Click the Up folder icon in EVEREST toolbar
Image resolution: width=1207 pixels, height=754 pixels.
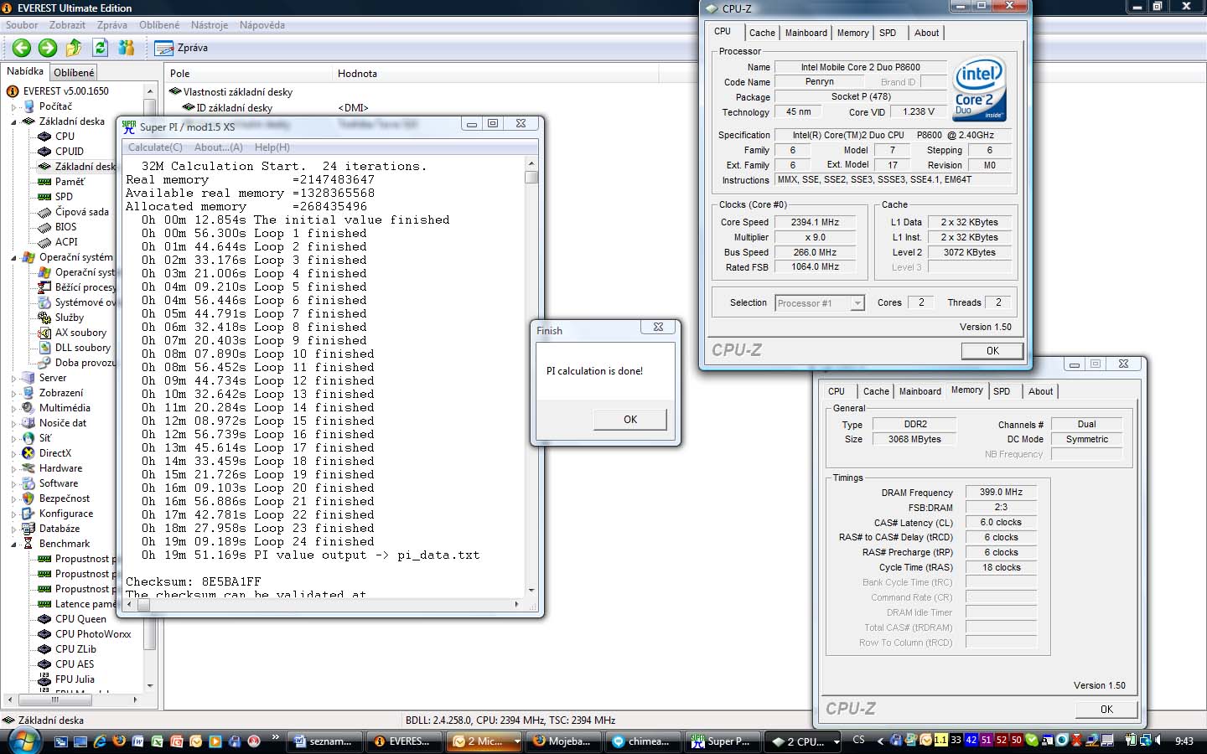[x=74, y=48]
